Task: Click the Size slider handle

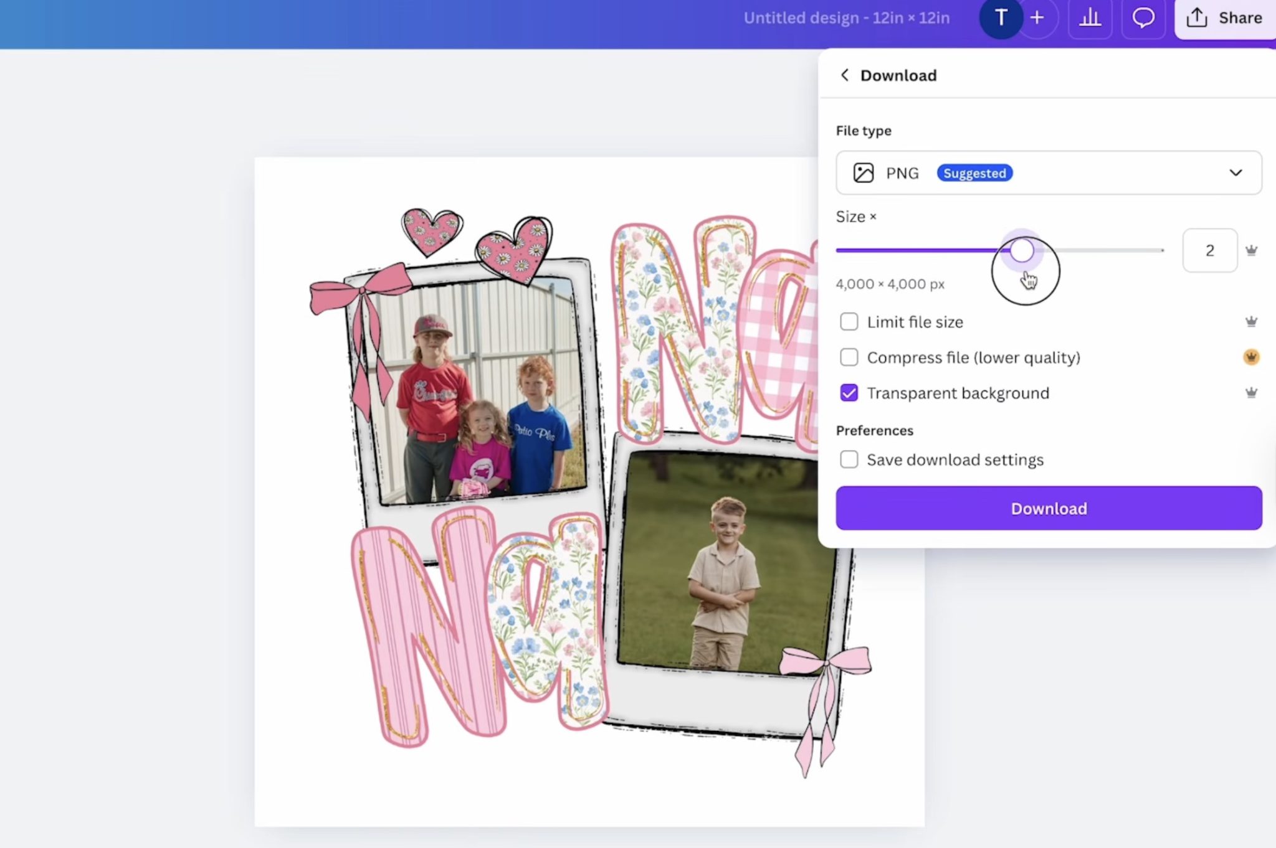Action: tap(1021, 250)
